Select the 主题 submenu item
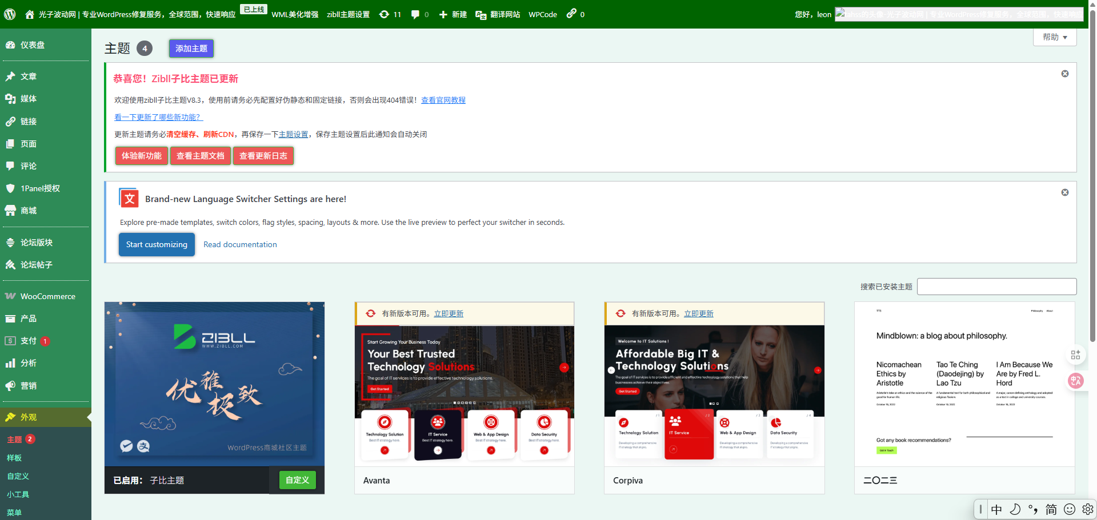This screenshot has height=520, width=1097. [x=14, y=439]
